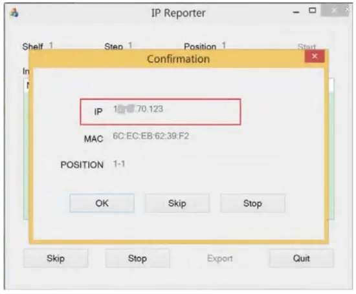Click the Stop button in main window

[137, 258]
